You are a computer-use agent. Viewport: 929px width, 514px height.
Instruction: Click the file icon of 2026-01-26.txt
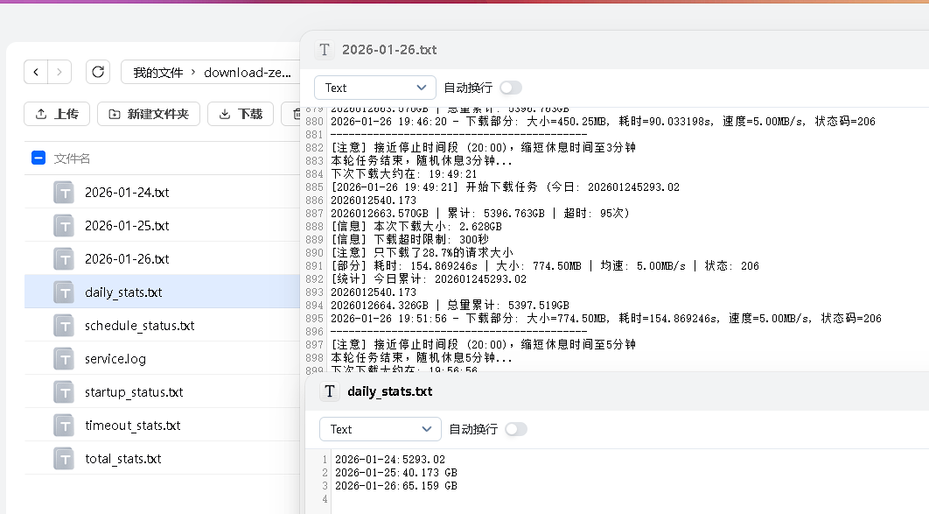click(64, 259)
